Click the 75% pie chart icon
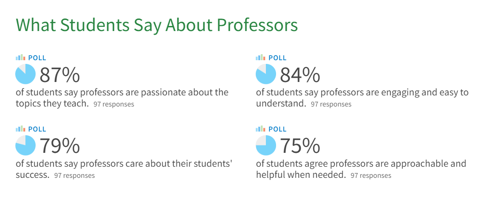Image resolution: width=492 pixels, height=201 pixels. click(266, 145)
